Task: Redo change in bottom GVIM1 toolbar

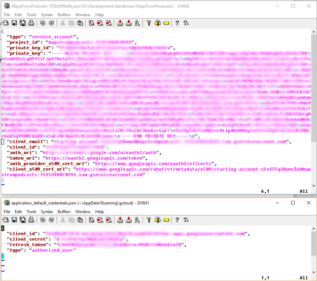Action: (x=52, y=220)
